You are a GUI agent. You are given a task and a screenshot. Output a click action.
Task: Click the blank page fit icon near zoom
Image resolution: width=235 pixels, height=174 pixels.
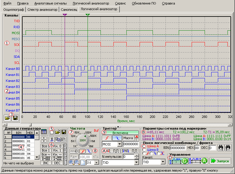(83, 162)
